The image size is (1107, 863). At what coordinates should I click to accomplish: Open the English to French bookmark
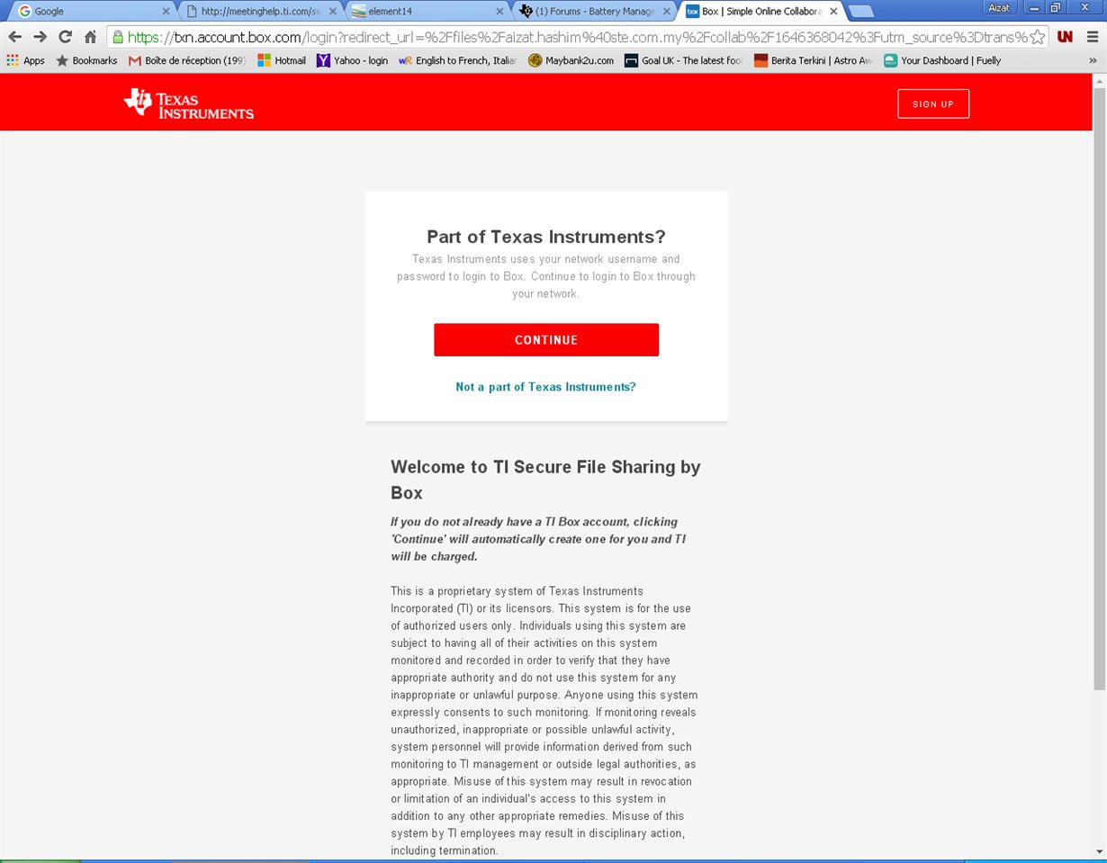[x=458, y=60]
